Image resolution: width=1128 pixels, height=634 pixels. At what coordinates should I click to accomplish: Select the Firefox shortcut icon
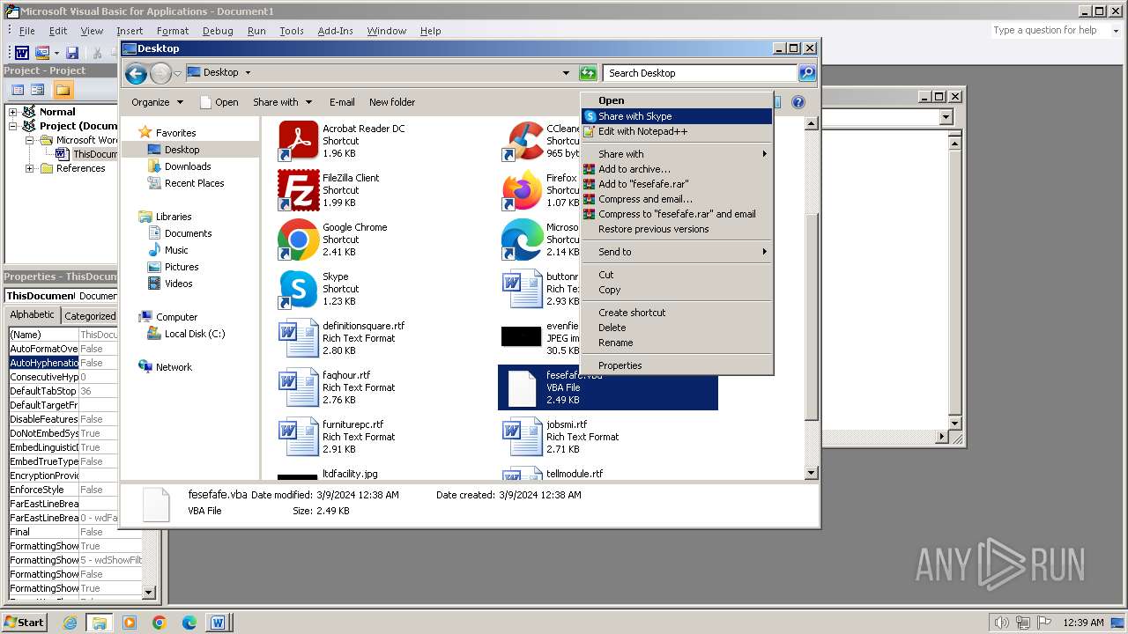522,189
